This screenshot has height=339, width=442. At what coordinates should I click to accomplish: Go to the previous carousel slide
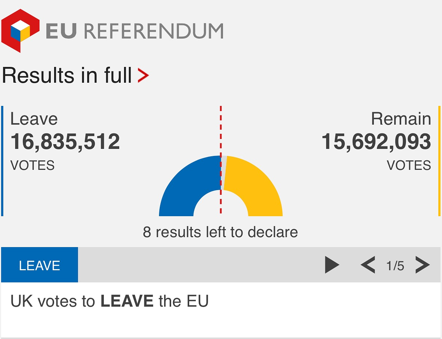tap(368, 265)
